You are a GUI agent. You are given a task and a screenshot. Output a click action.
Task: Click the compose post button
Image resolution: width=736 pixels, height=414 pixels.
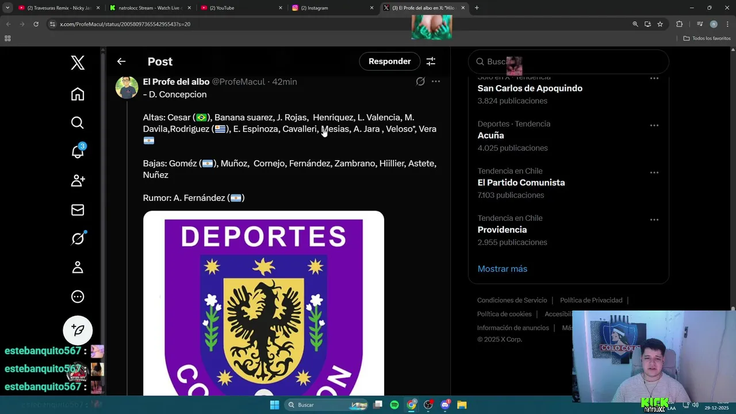point(78,330)
